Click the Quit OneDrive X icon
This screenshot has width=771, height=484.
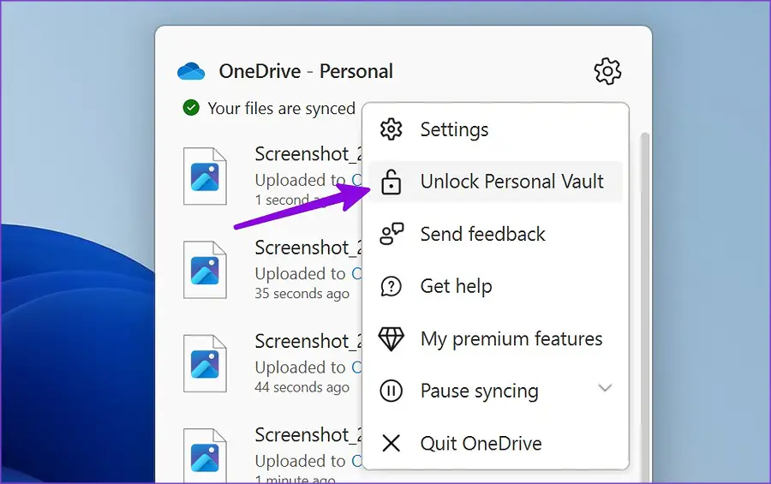point(391,444)
